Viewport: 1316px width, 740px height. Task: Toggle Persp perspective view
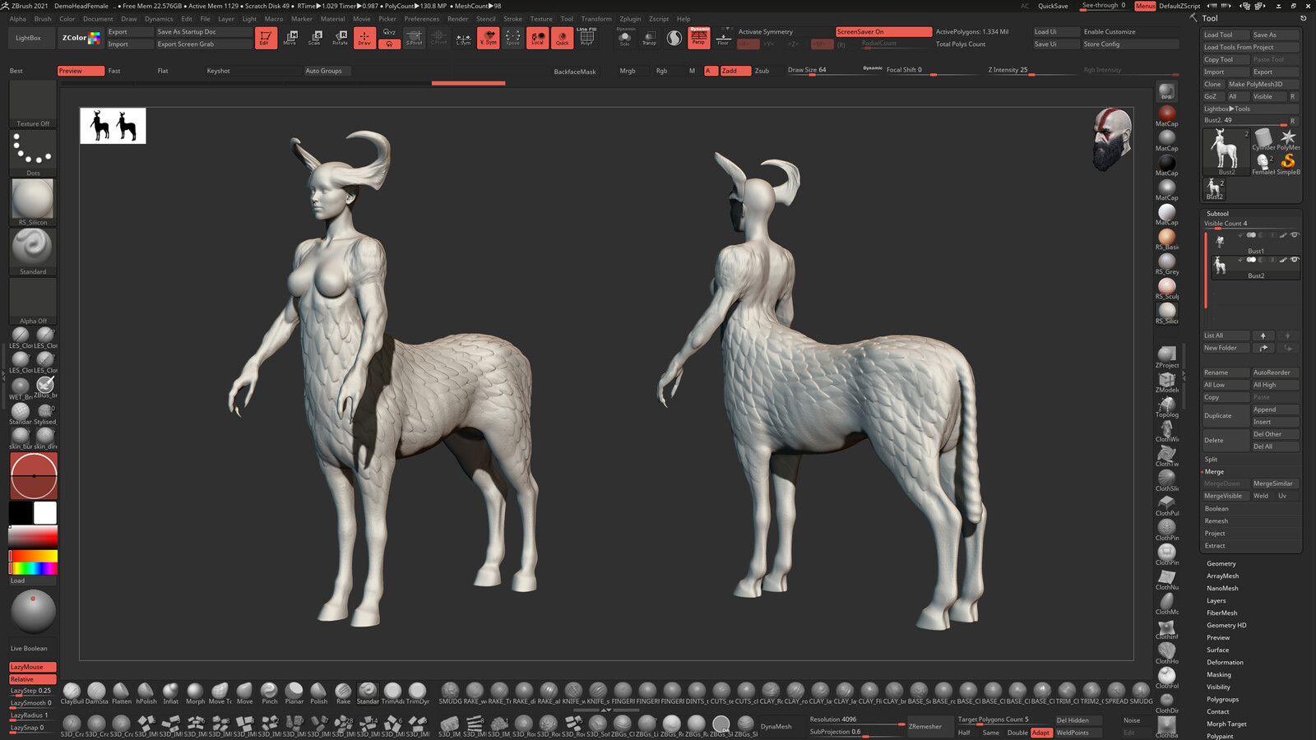[x=699, y=38]
